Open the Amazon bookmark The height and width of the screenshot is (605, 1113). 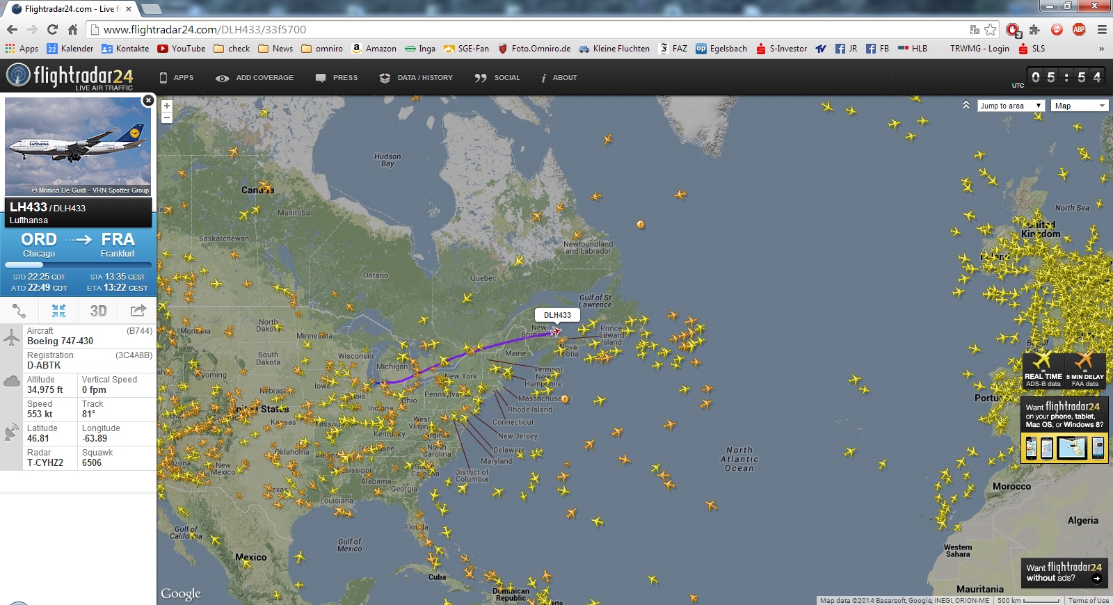point(374,49)
